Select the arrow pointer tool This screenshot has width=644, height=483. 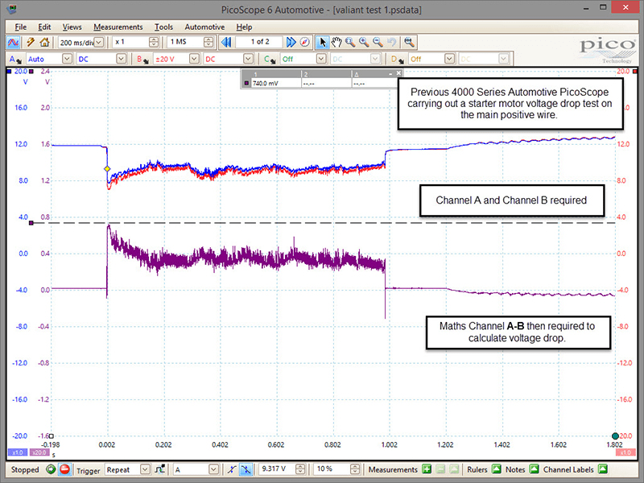[x=323, y=42]
